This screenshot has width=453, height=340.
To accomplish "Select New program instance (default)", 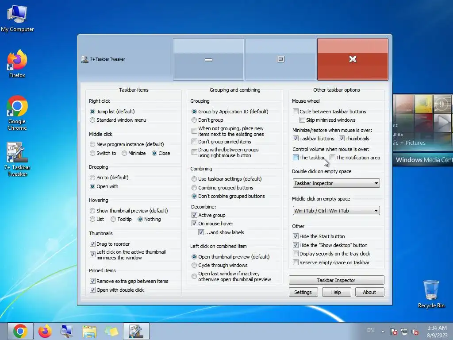I will pos(127,144).
